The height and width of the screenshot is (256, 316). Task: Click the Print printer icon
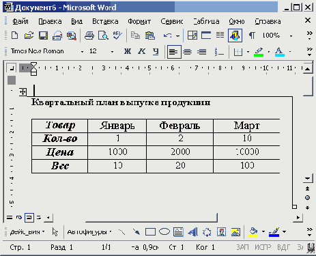point(89,35)
